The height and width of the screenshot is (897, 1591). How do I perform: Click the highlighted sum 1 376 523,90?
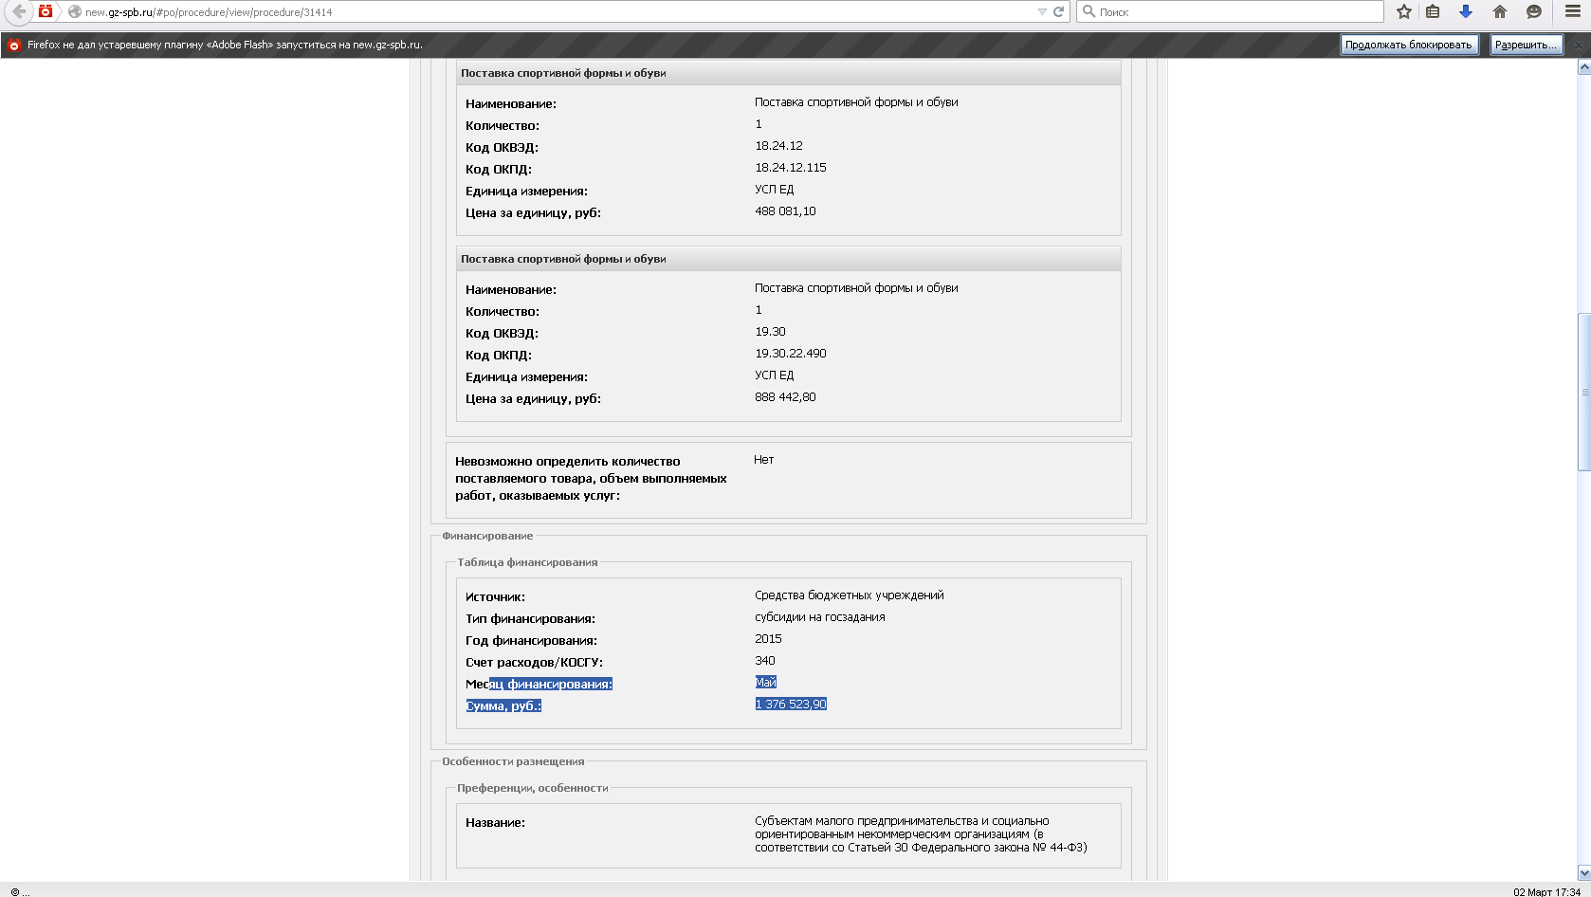[x=791, y=704]
